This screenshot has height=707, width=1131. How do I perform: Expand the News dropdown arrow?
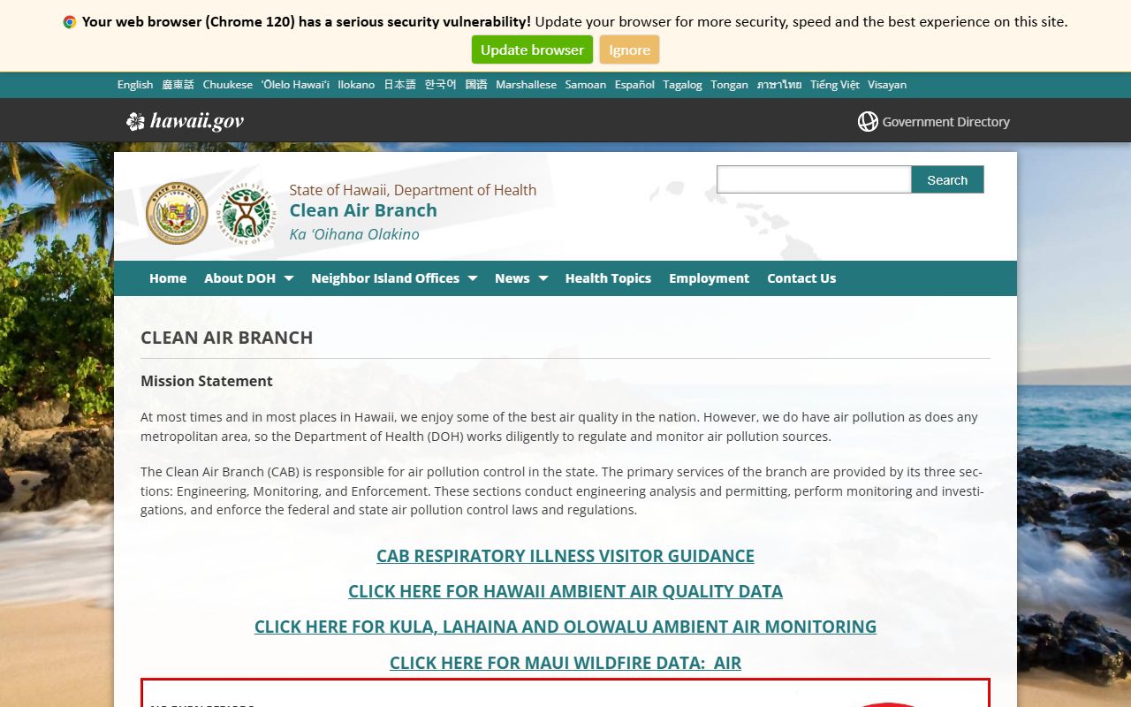coord(543,278)
